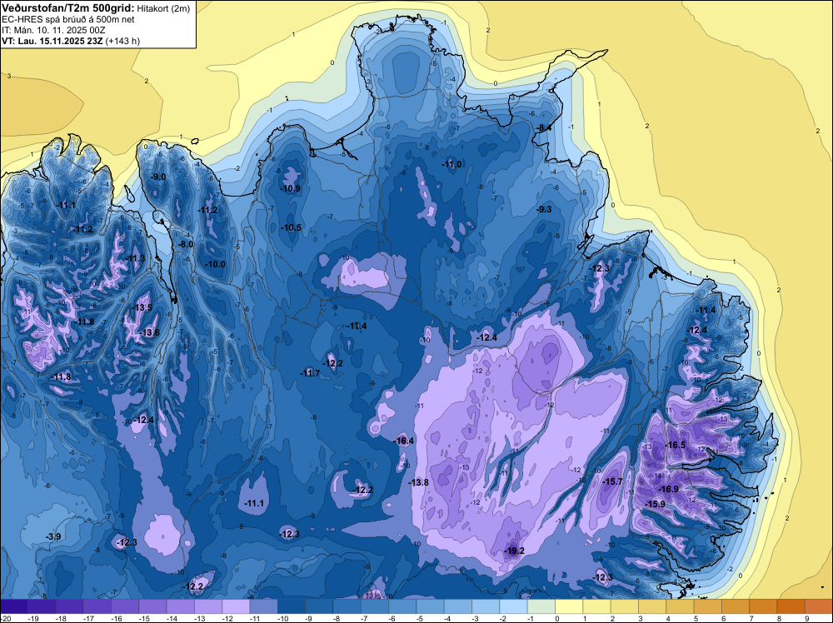
Task: Click the -13.6 temperature label
Action: coord(150,332)
